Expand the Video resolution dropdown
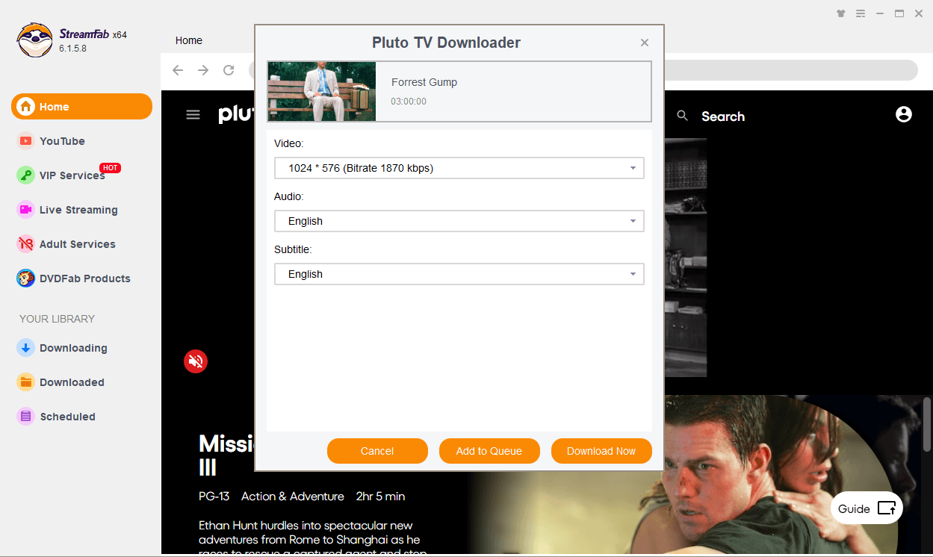Image resolution: width=933 pixels, height=557 pixels. point(459,168)
